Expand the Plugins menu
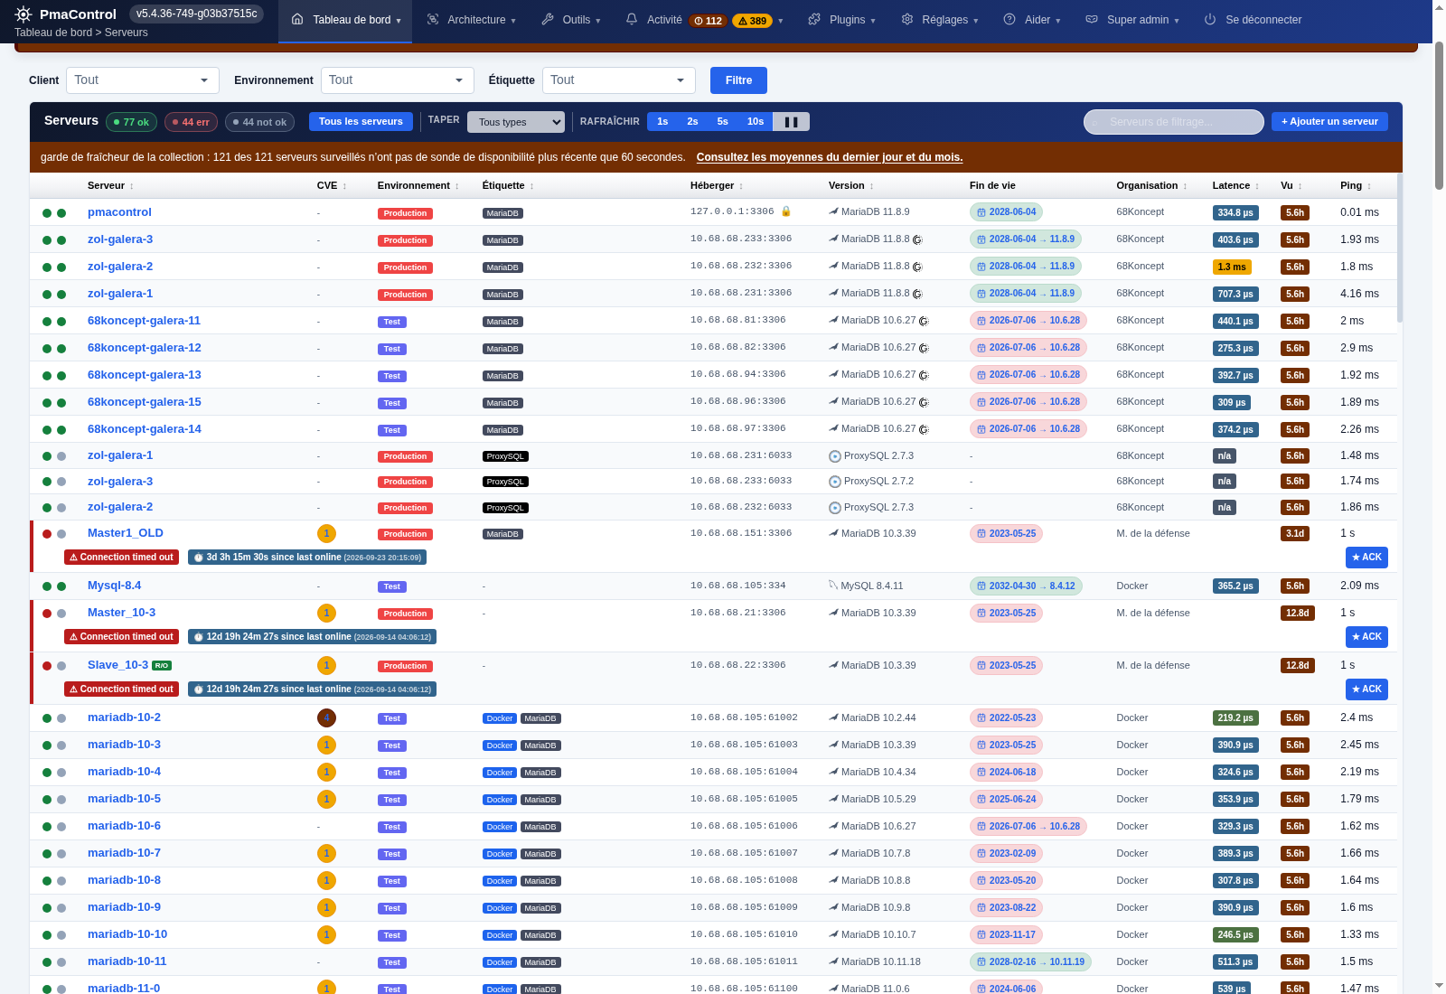The image size is (1446, 994). point(841,20)
